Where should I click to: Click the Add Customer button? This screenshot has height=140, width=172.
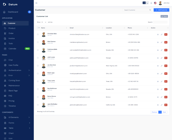(161, 10)
